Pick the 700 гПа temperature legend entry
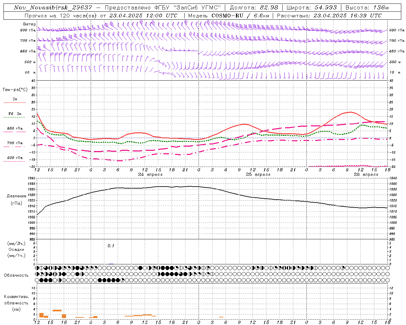The height and width of the screenshot is (325, 406). (15, 144)
